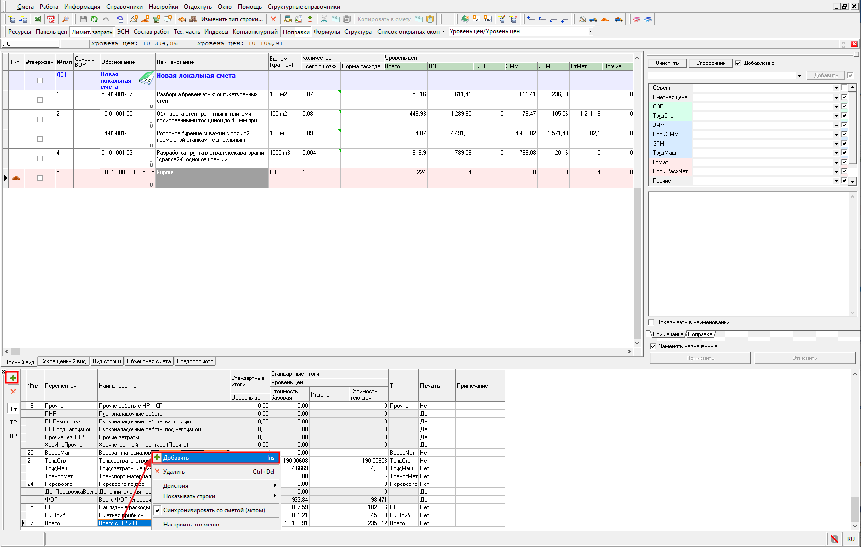
Task: Click the save diskette icon
Action: 83,19
